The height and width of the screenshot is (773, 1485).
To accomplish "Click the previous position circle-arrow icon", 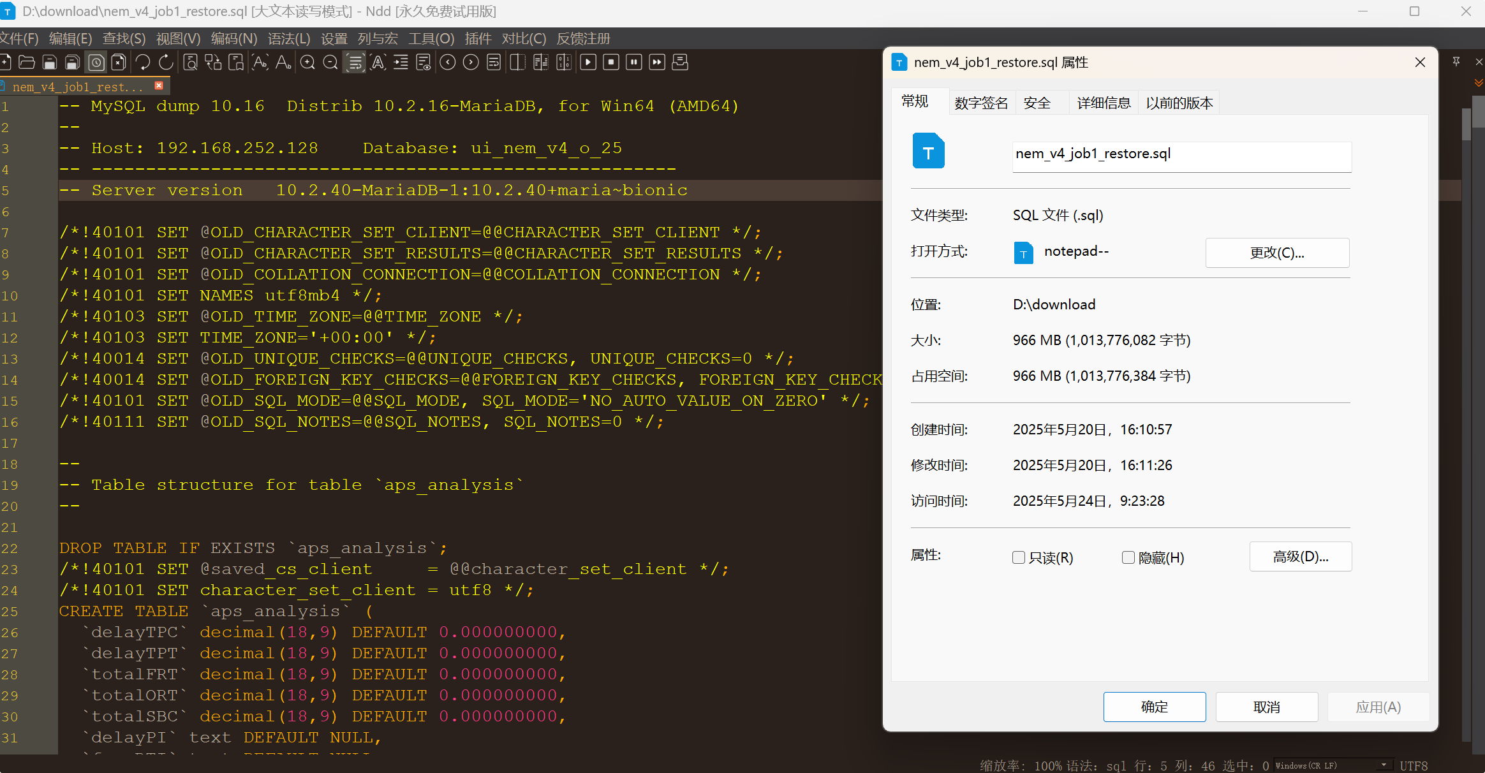I will click(x=448, y=62).
